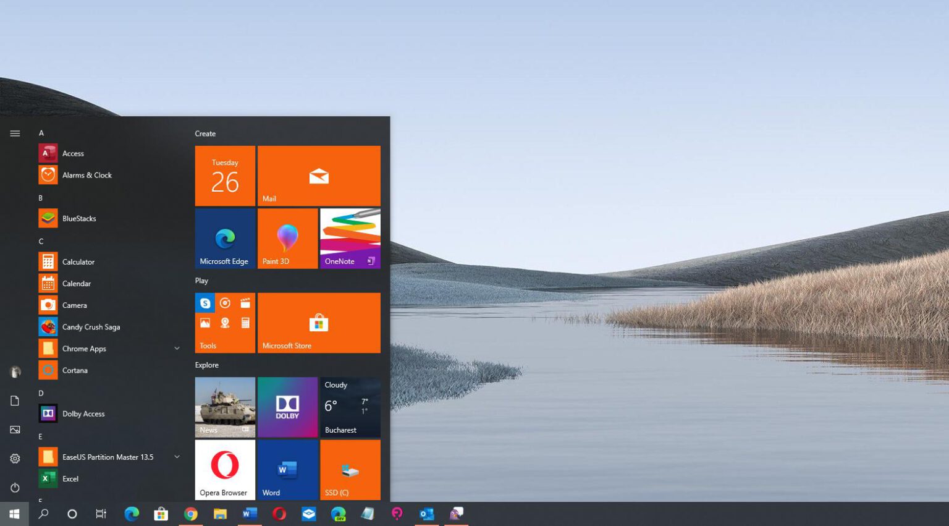Open Documents from the Start rail
This screenshot has height=526, width=949.
click(15, 401)
